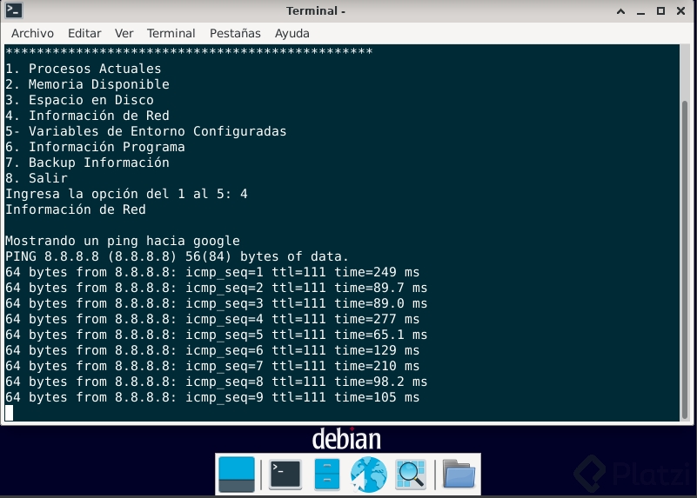Click the icmp_seq=1 time=249 ms line
697x498 pixels.
(212, 272)
